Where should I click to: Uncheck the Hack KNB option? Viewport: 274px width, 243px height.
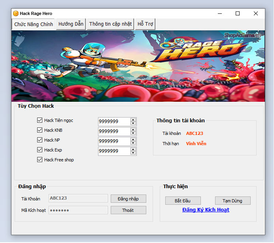(x=40, y=130)
